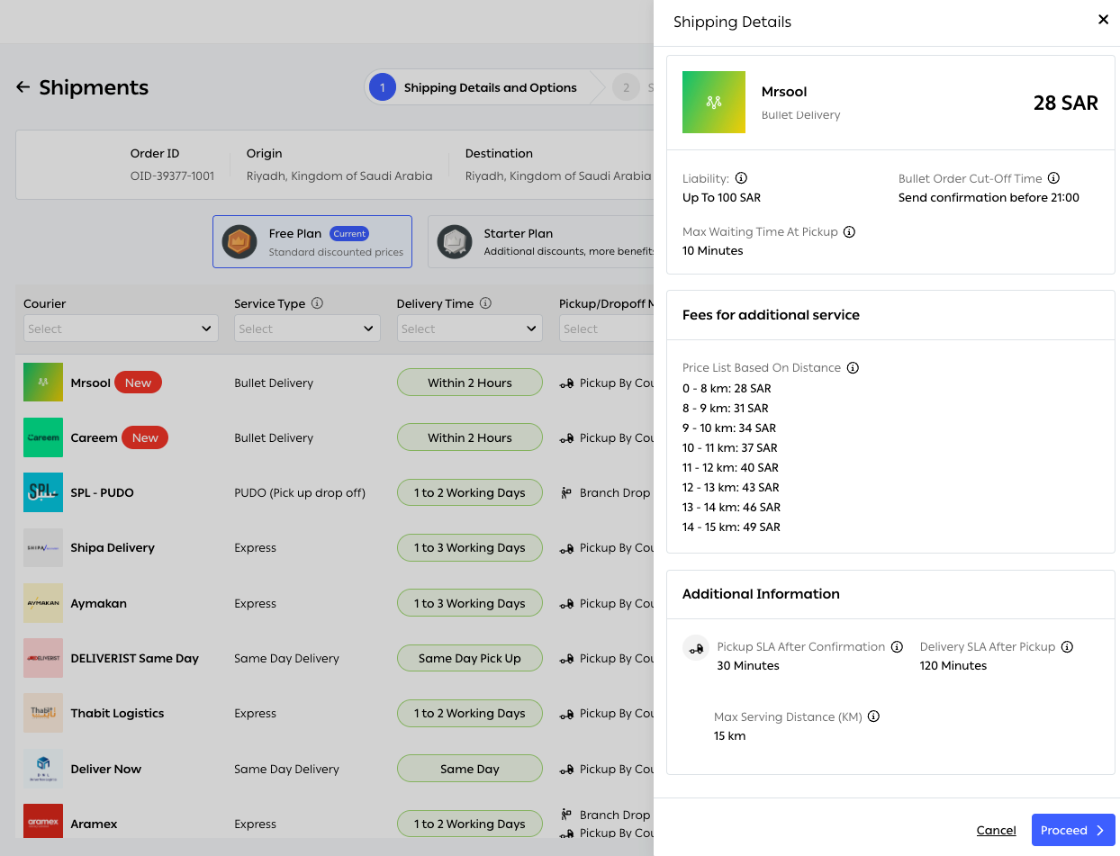The image size is (1120, 856).
Task: Click Delivery SLA After Pickup info icon
Action: click(x=1067, y=646)
